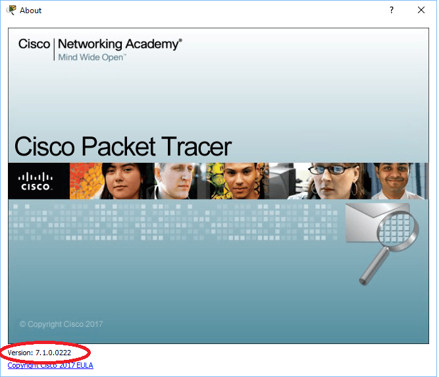
Task: Open the Copyright Cisco 2017 EULA link
Action: pyautogui.click(x=51, y=365)
